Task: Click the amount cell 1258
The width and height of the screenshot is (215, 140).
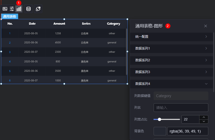Action: pyautogui.click(x=58, y=33)
